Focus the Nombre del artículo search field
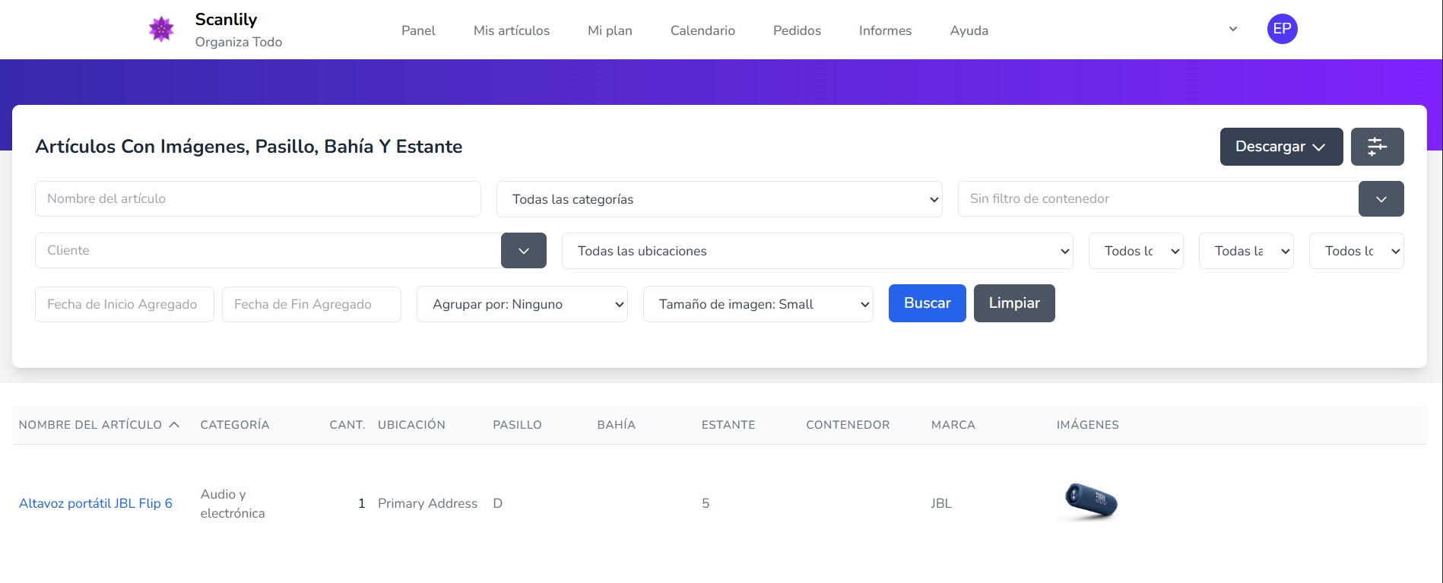This screenshot has width=1443, height=583. click(x=258, y=199)
